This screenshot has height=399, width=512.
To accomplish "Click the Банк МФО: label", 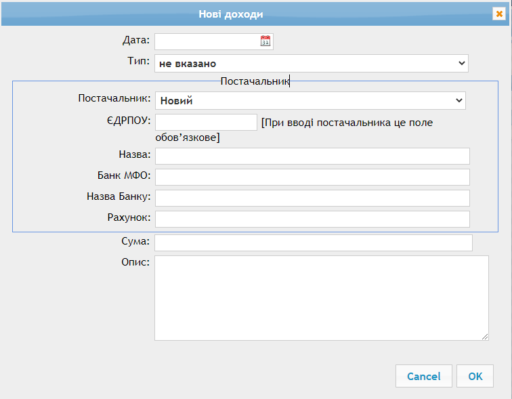I will point(124,175).
